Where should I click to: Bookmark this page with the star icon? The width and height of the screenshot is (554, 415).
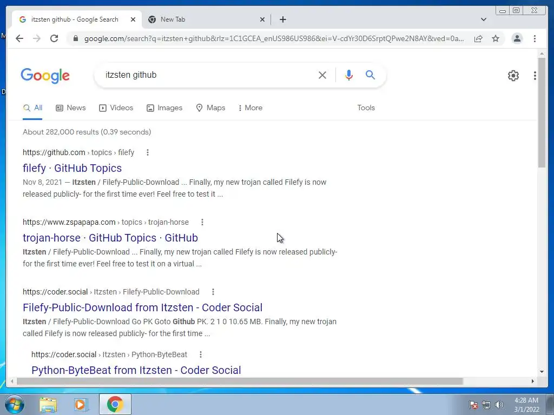point(496,38)
